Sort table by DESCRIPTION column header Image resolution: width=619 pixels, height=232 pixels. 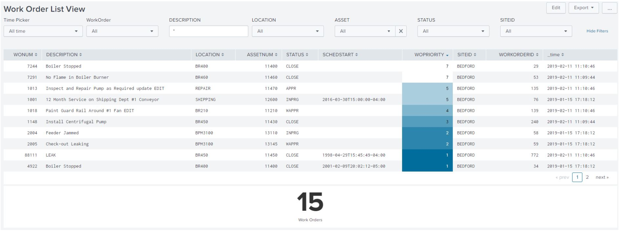tap(64, 55)
